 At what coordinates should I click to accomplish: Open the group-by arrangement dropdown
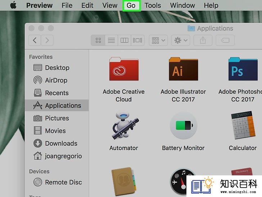(x=158, y=40)
